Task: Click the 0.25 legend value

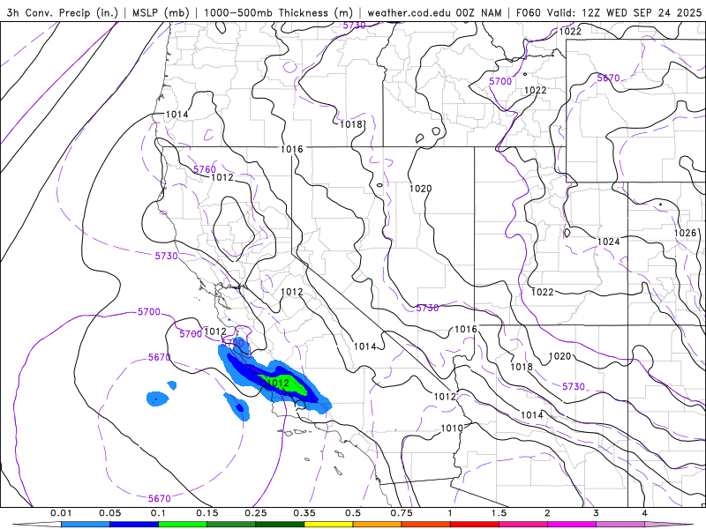Action: [x=256, y=513]
